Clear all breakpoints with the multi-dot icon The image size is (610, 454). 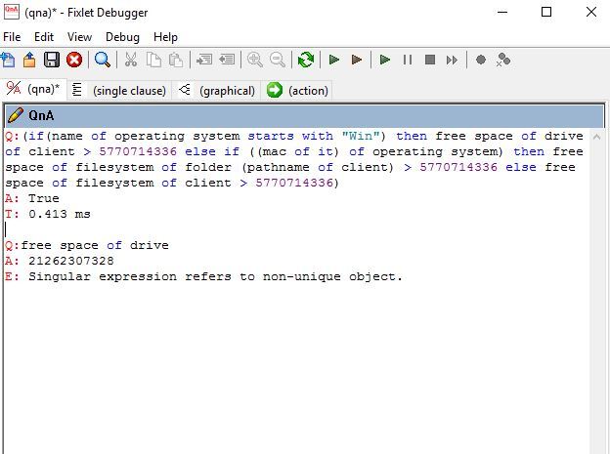point(503,60)
